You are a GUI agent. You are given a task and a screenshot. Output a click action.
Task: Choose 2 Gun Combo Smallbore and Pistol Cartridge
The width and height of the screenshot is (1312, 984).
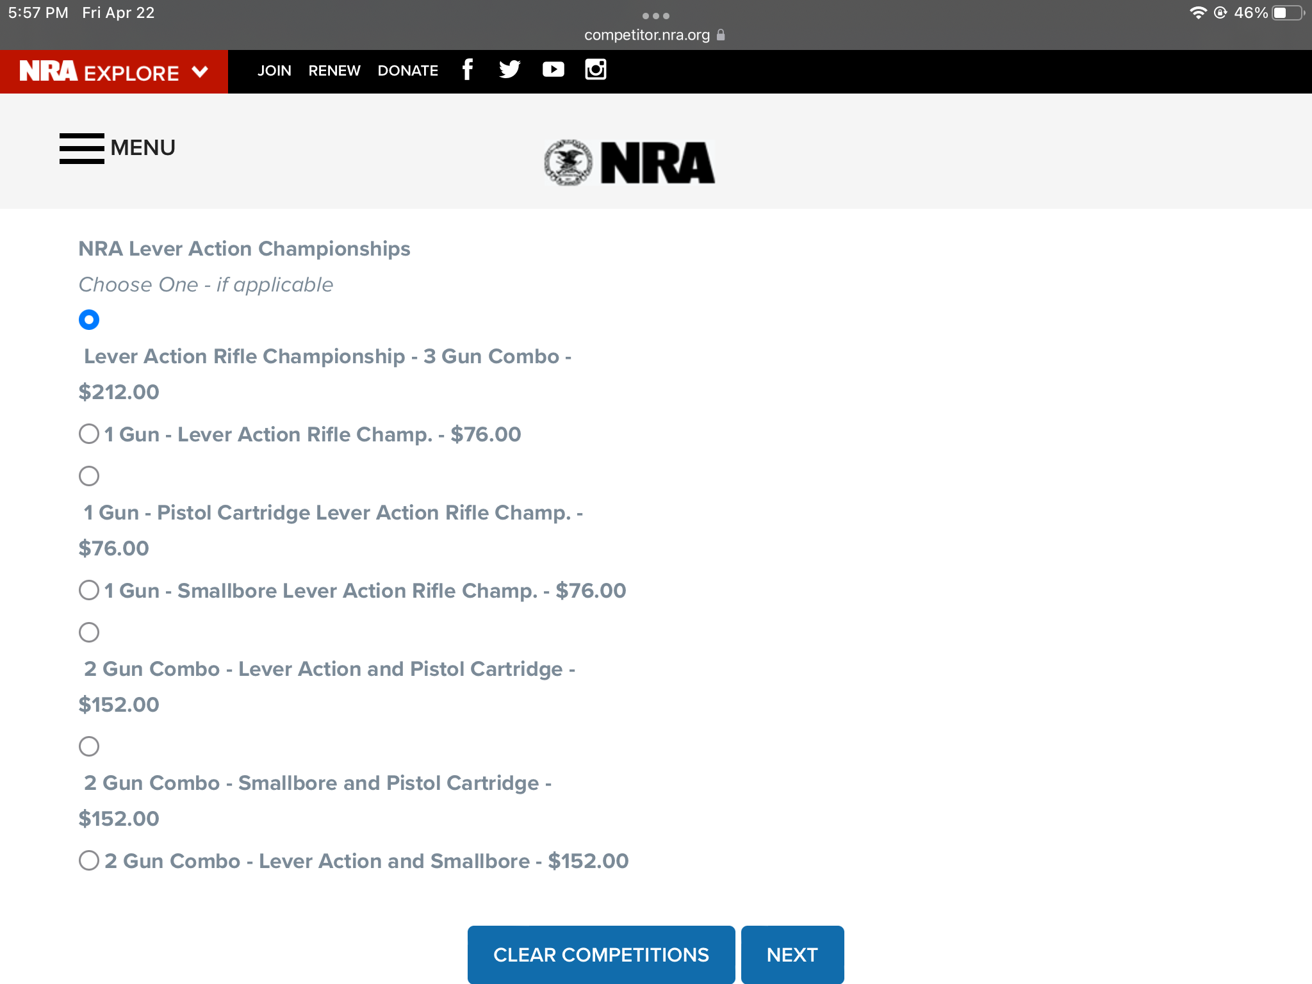click(89, 746)
